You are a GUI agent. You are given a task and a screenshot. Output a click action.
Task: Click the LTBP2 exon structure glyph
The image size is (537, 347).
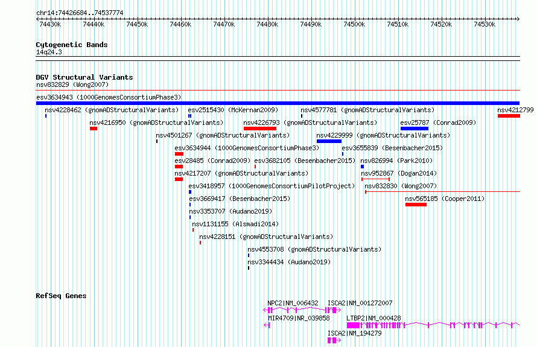433,325
